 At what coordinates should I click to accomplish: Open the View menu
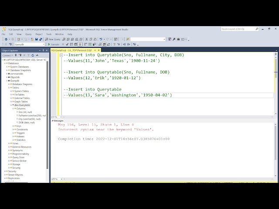coord(19,34)
